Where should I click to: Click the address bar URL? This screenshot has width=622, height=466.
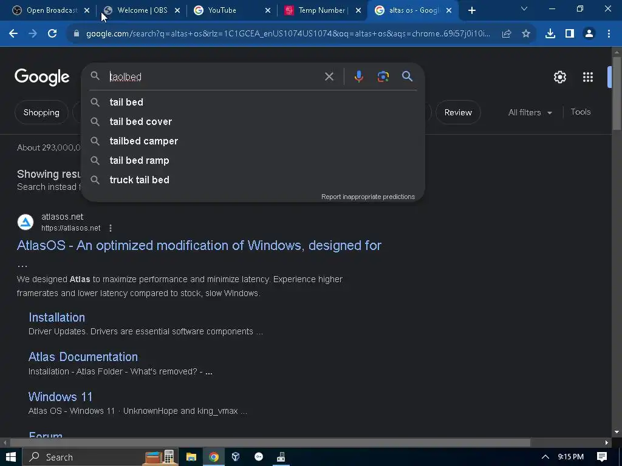[288, 34]
